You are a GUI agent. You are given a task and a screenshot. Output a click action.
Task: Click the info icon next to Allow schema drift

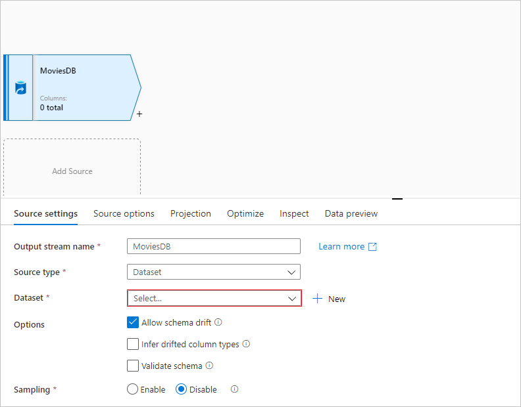tap(218, 323)
